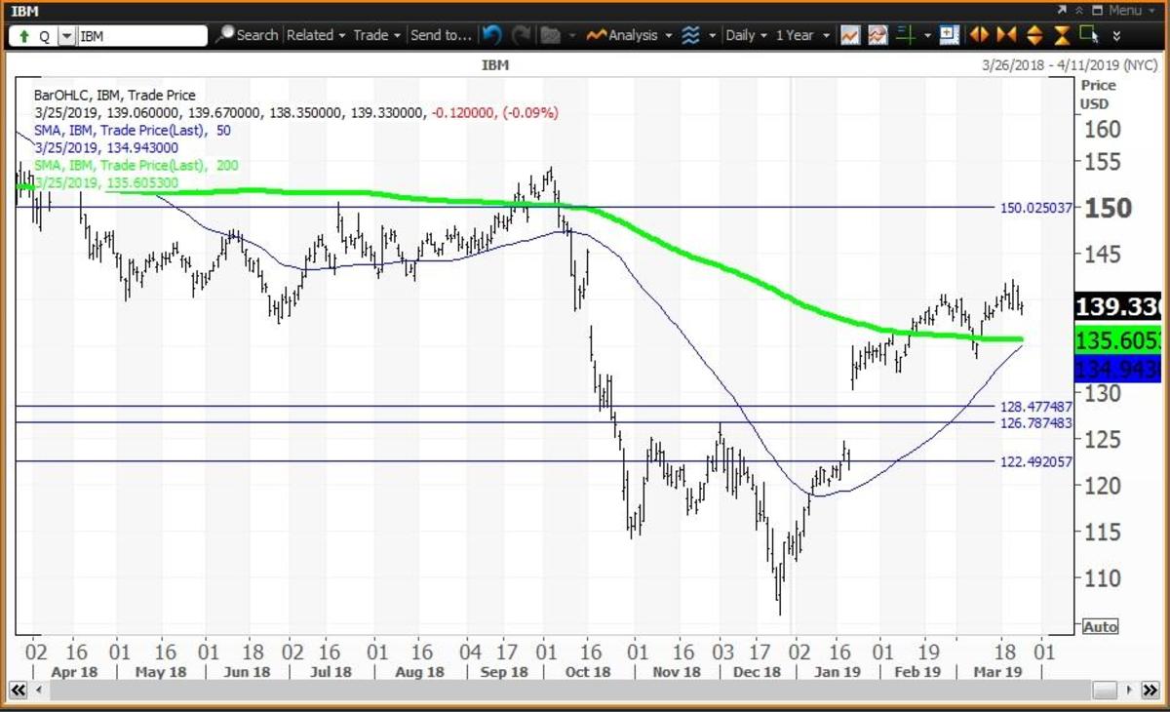Image resolution: width=1170 pixels, height=712 pixels.
Task: Click the 128.477487 horizontal level label
Action: click(1035, 406)
